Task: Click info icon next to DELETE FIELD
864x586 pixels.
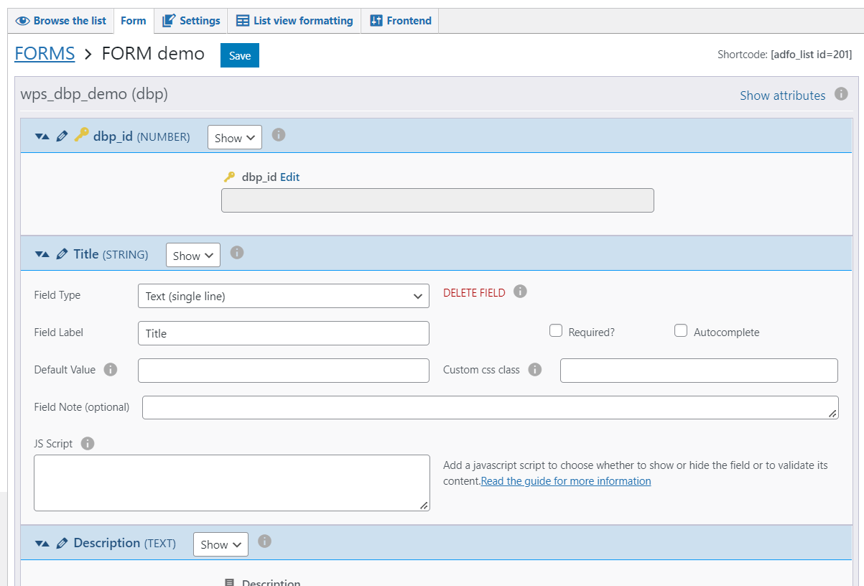Action: (x=521, y=291)
